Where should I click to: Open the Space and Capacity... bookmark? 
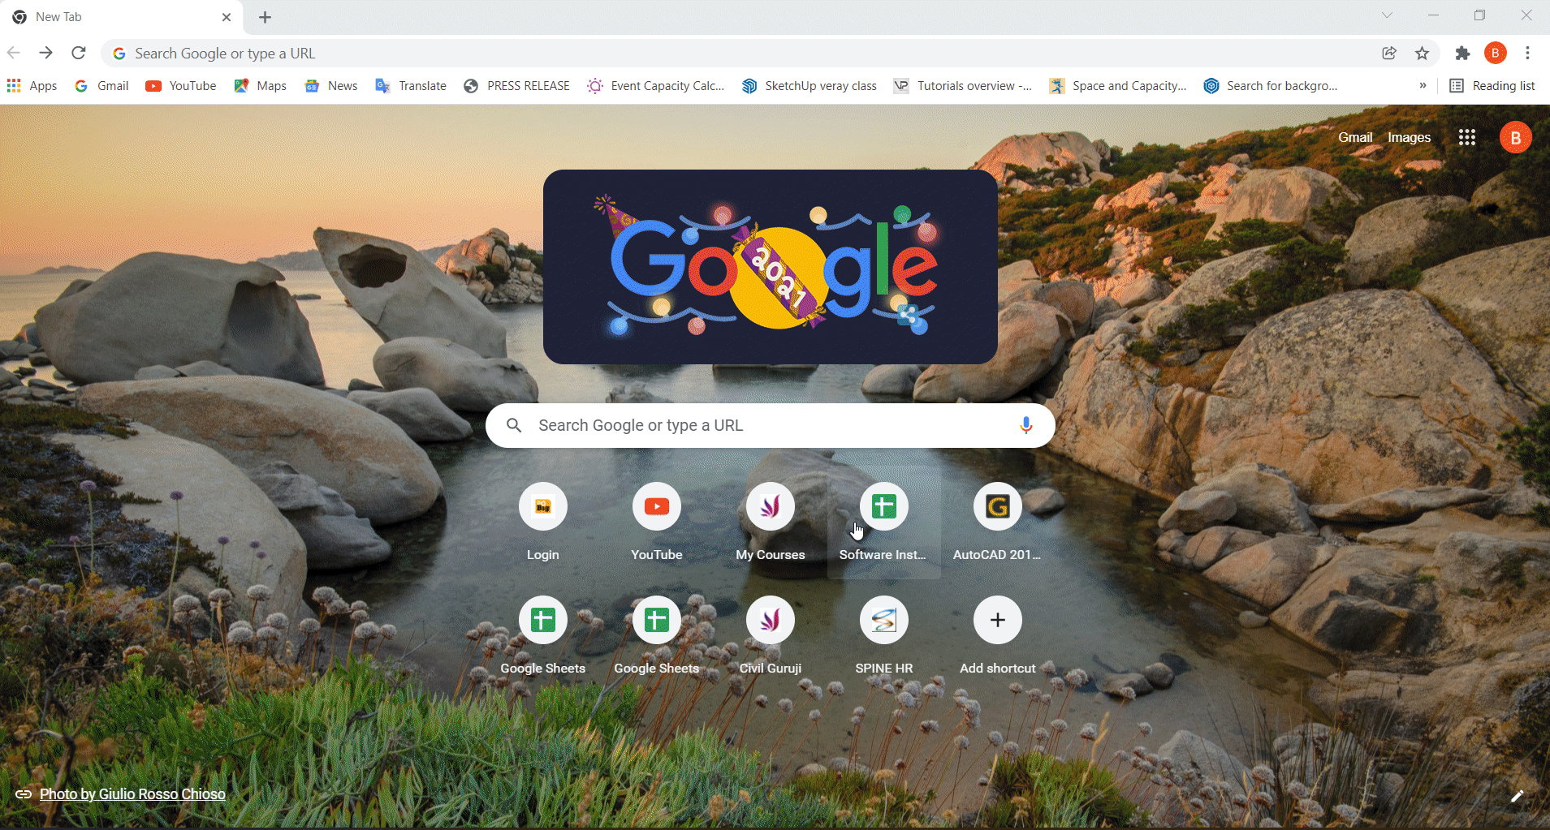click(1118, 85)
